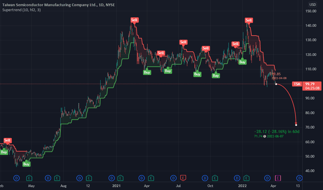Click the Buy signal near the 45.00 level
Screen dimensions: 323x190
(x=26, y=164)
